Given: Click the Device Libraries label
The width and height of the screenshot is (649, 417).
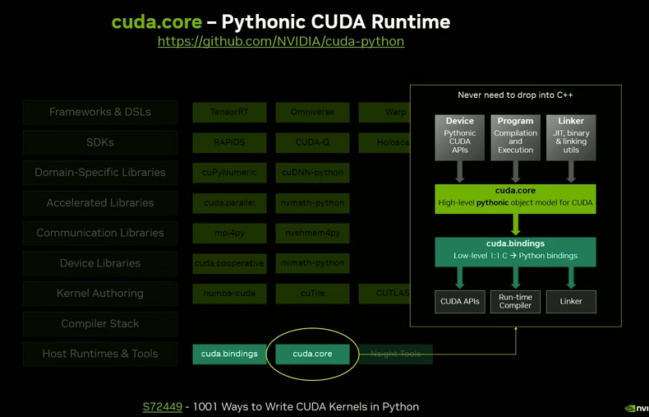Looking at the screenshot, I should click(100, 264).
